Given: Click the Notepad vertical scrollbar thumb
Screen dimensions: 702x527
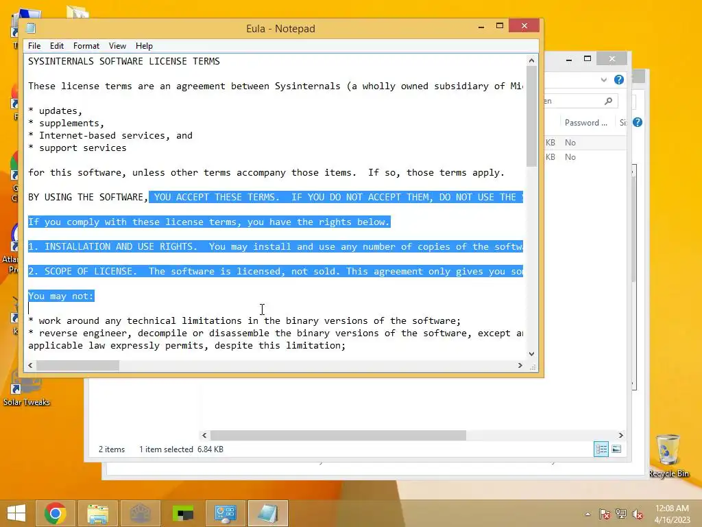Looking at the screenshot, I should click(x=531, y=116).
